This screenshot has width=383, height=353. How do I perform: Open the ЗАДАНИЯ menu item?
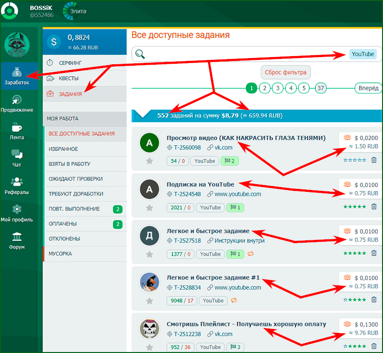(85, 94)
